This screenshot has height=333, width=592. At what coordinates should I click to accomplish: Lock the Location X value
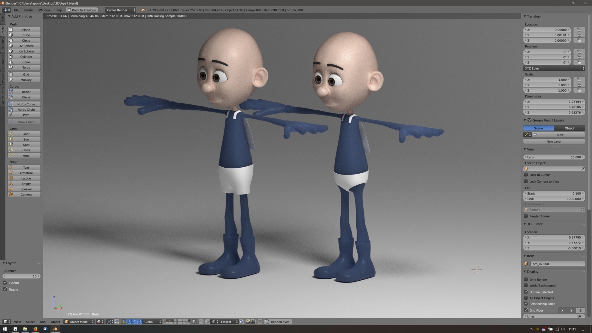(x=579, y=30)
